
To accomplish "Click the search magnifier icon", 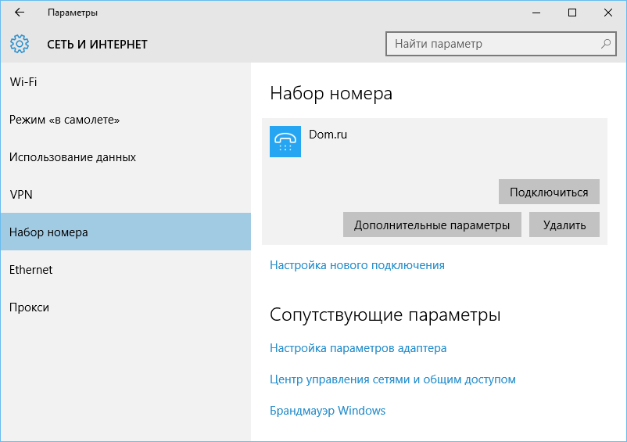I will 605,44.
